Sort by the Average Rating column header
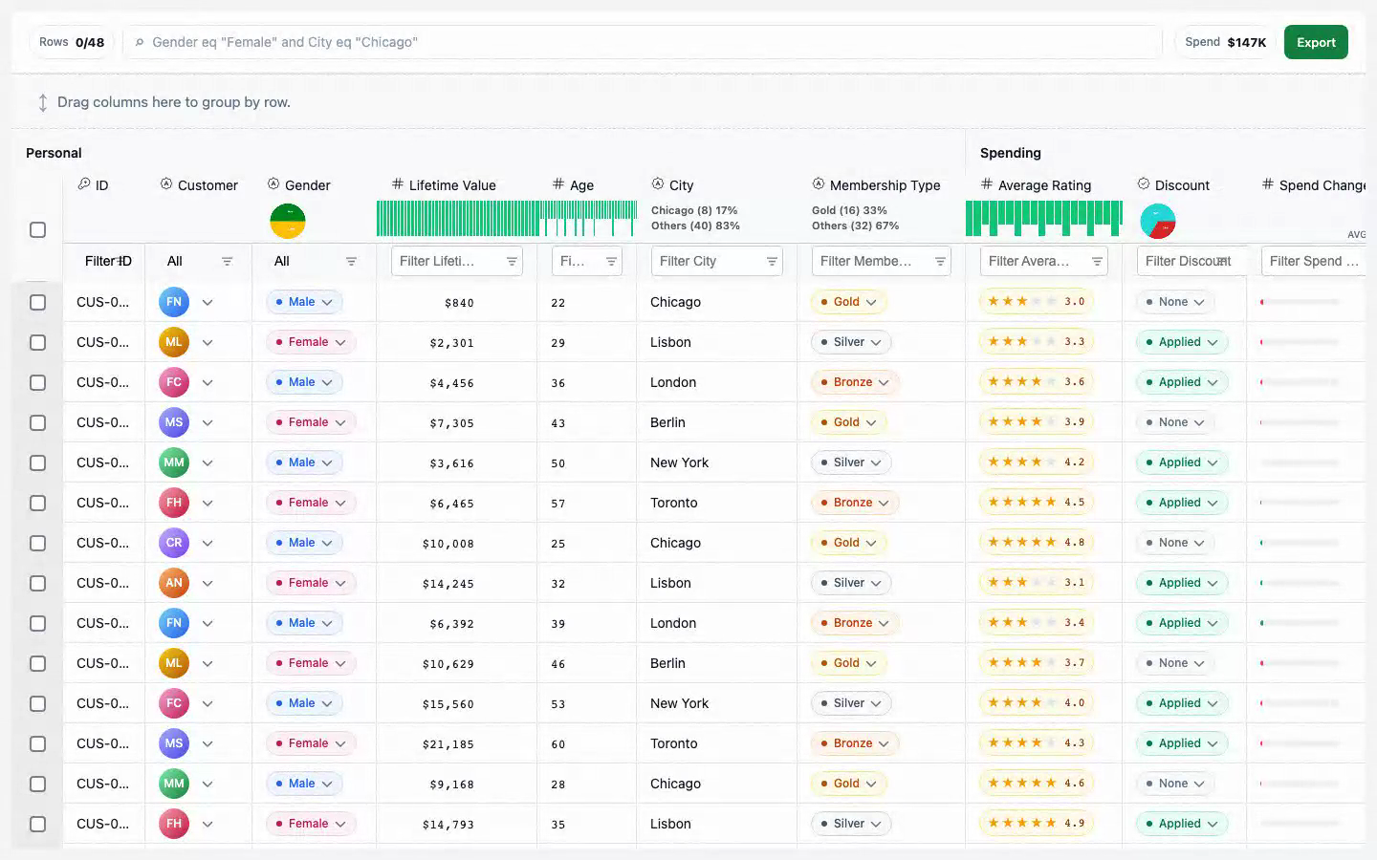1377x860 pixels. coord(1044,185)
